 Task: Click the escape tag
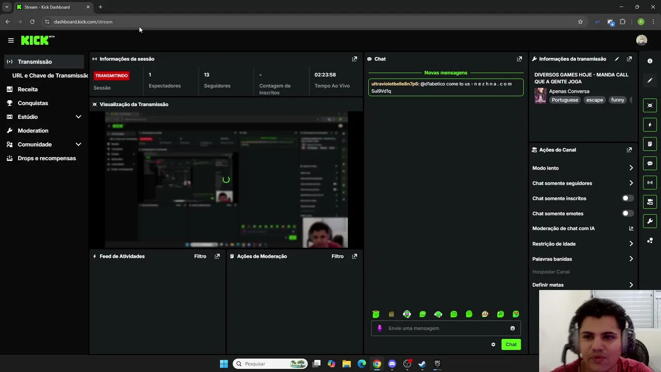(594, 100)
